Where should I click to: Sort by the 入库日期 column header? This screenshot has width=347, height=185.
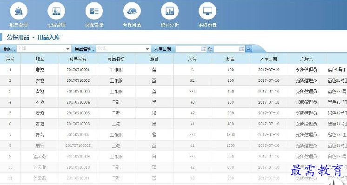pos(269,59)
